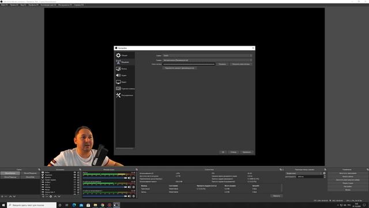Open source properties gear in Sources toolbar
The width and height of the screenshot is (369, 208).
tap(51, 196)
